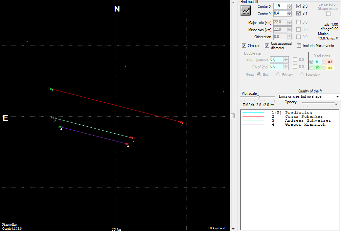Tick the PA of 2nd fit checkbox
This screenshot has width=341, height=231.
pos(295,67)
